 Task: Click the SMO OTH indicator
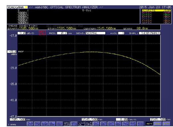click(x=140, y=124)
